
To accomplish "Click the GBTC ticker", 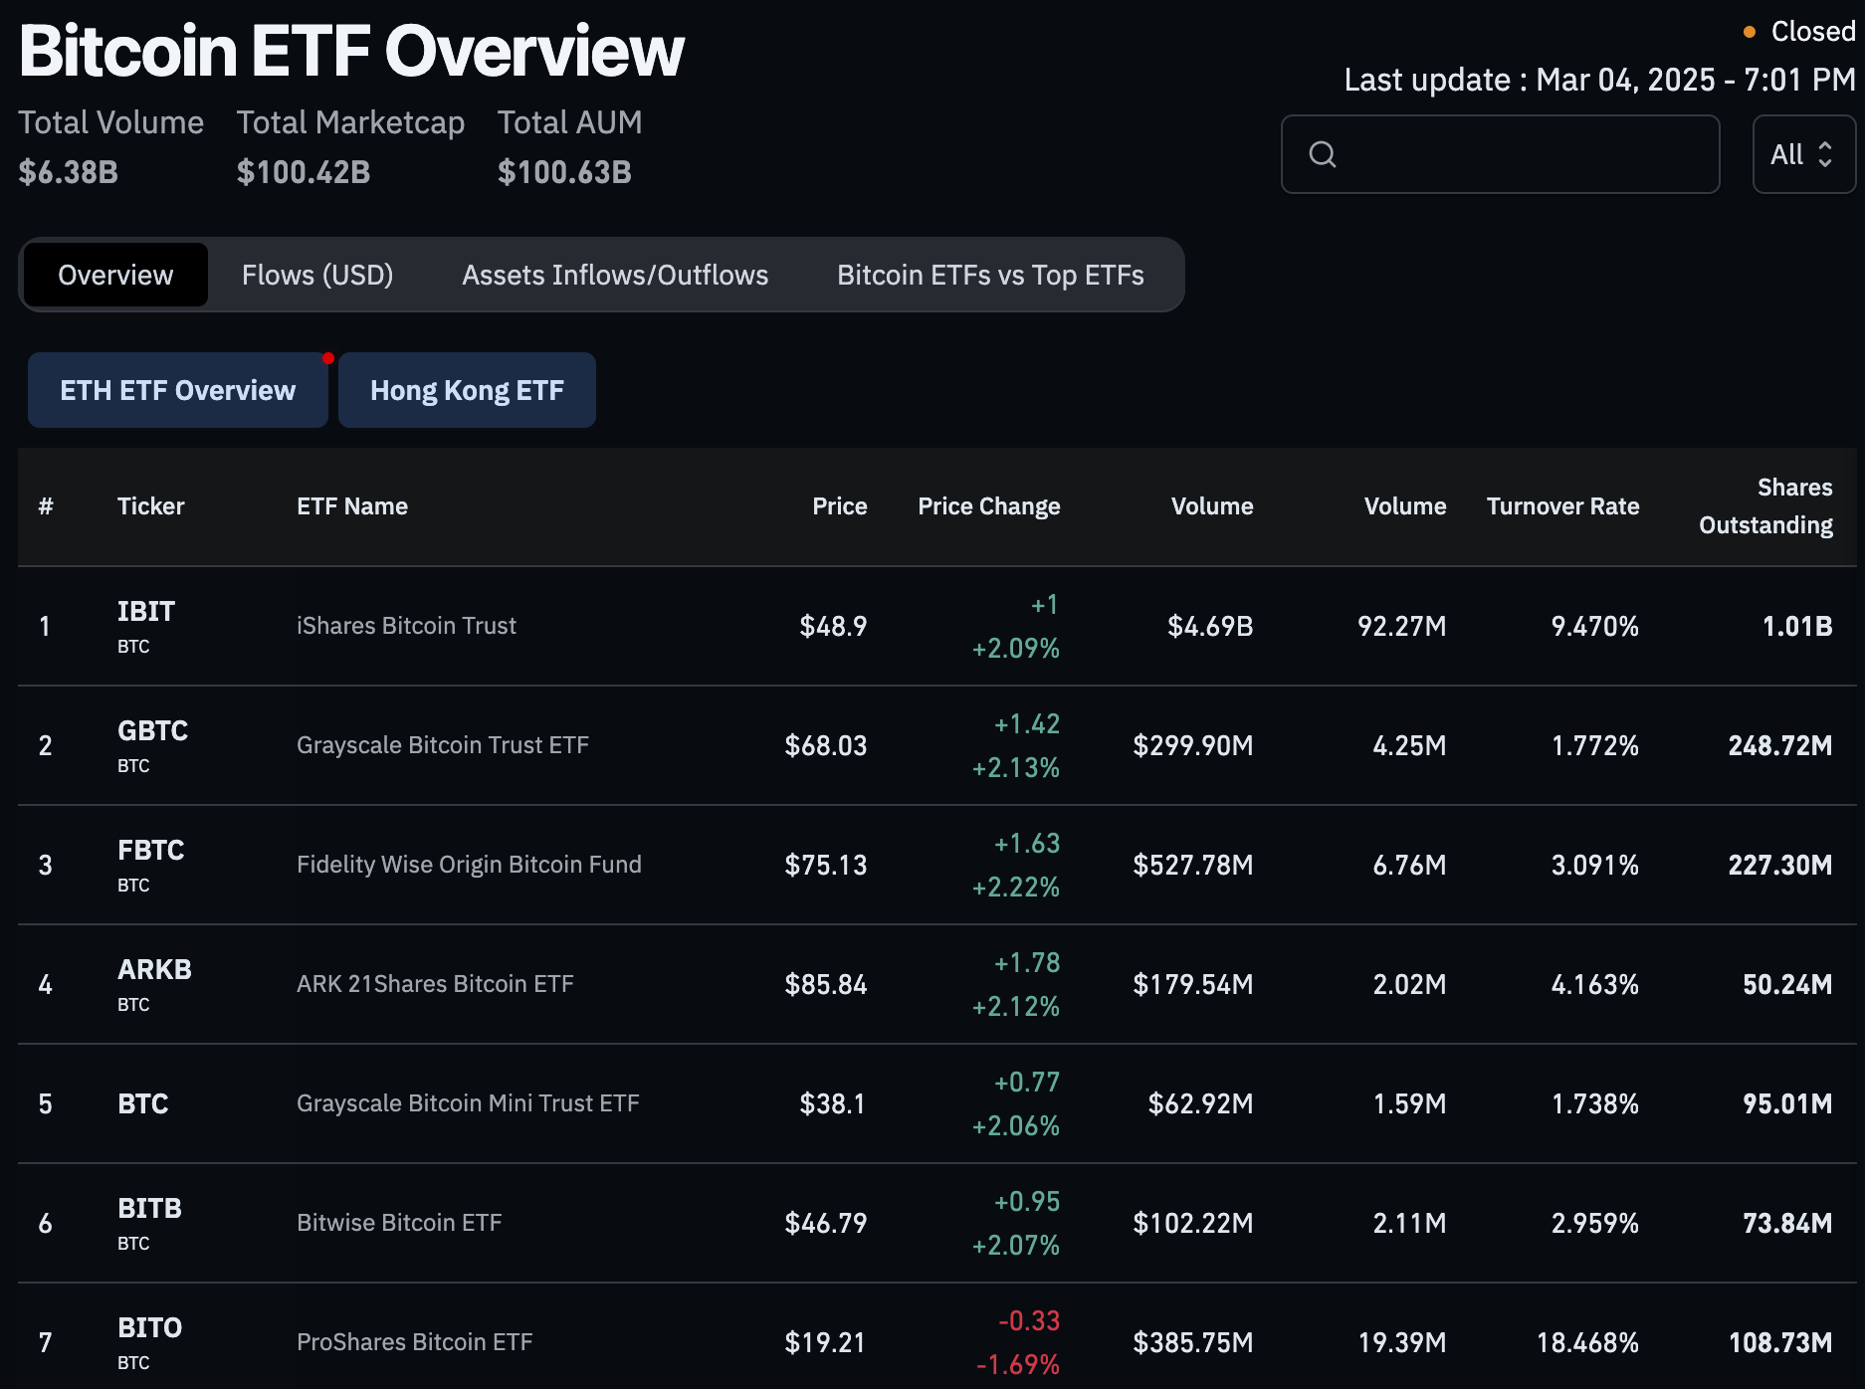I will pos(152,730).
